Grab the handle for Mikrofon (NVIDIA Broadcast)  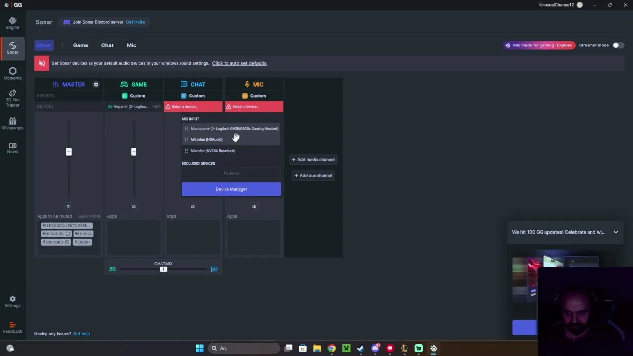pos(186,151)
